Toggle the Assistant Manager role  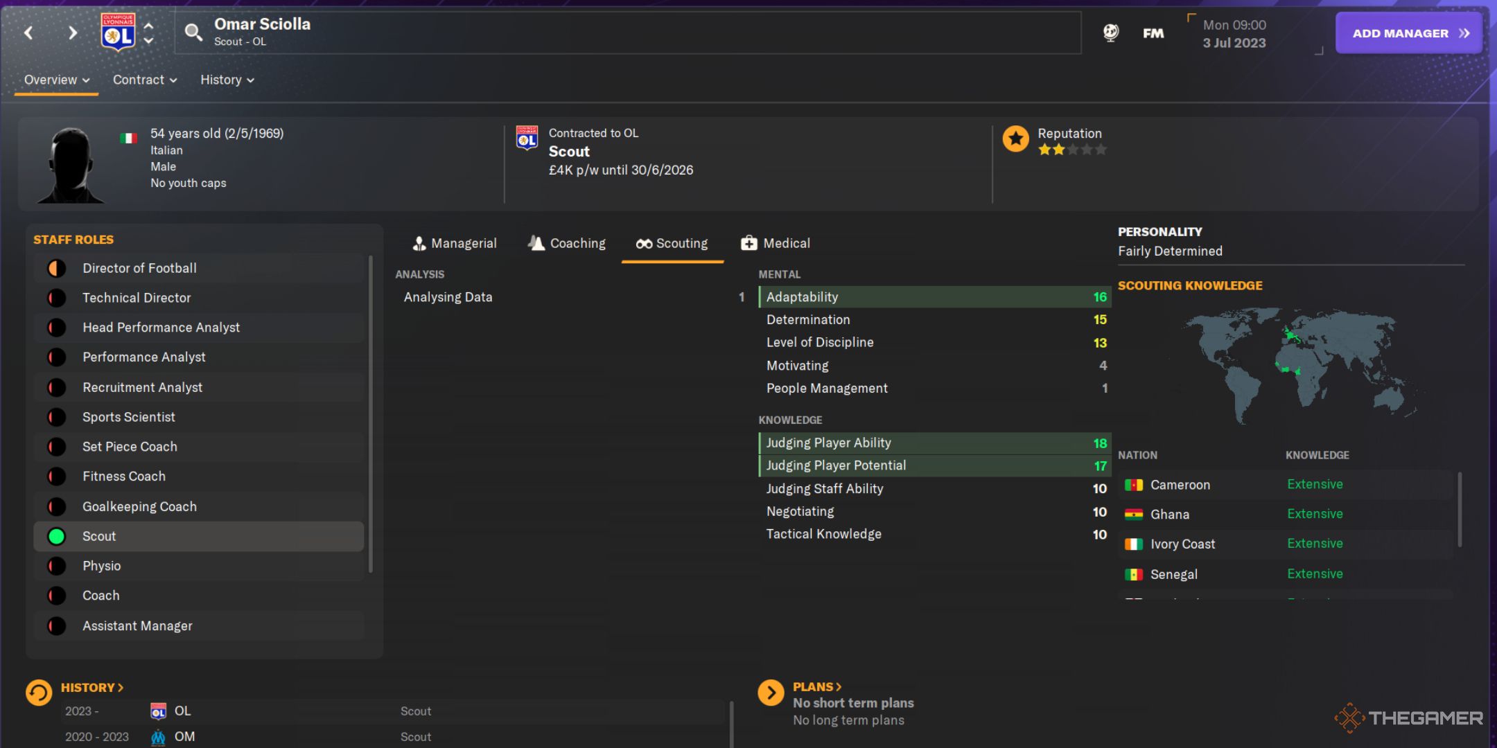(55, 625)
